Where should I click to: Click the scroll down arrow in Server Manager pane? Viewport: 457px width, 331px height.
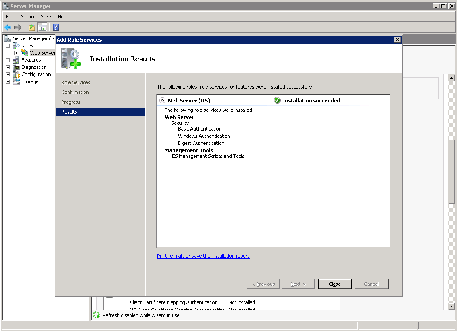point(452,306)
